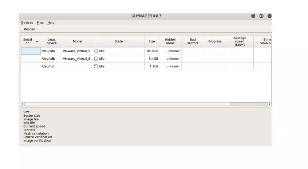This screenshot has height=169, width=308.
Task: Click the Progress column header
Action: tap(215, 41)
